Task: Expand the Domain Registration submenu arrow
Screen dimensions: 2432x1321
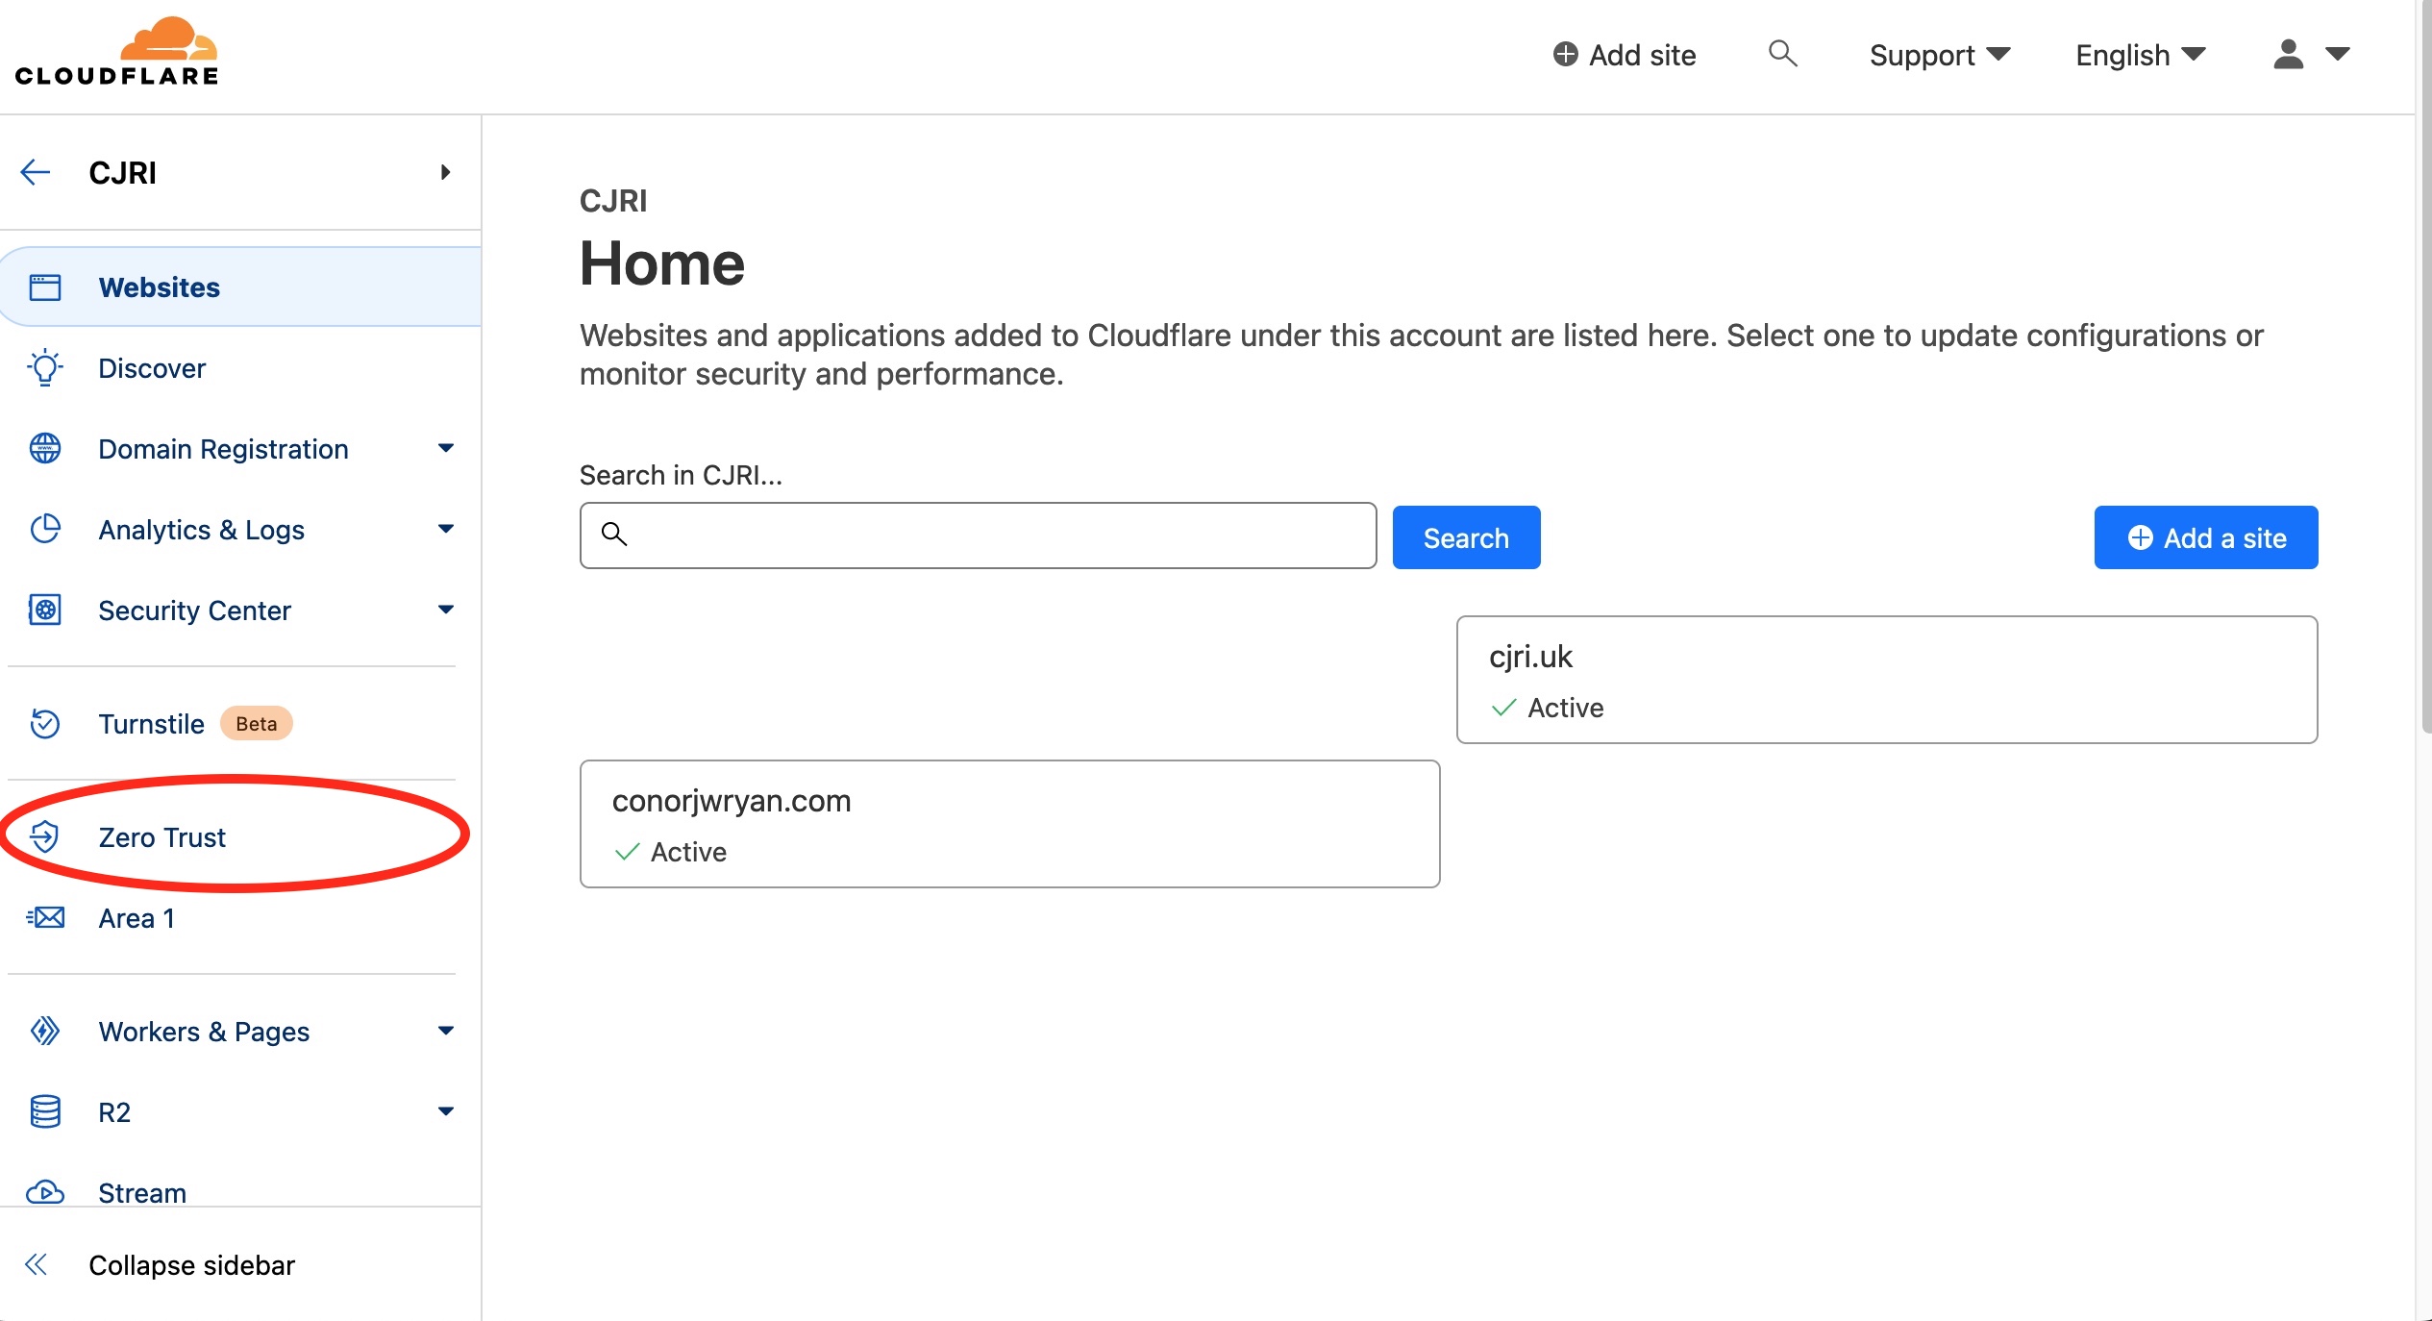Action: tap(446, 448)
